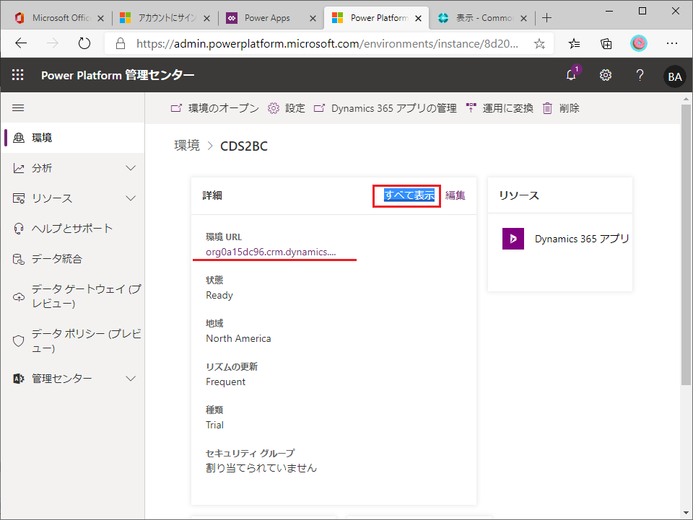The width and height of the screenshot is (693, 520).
Task: Click the 分析 chart icon
Action: 19,168
